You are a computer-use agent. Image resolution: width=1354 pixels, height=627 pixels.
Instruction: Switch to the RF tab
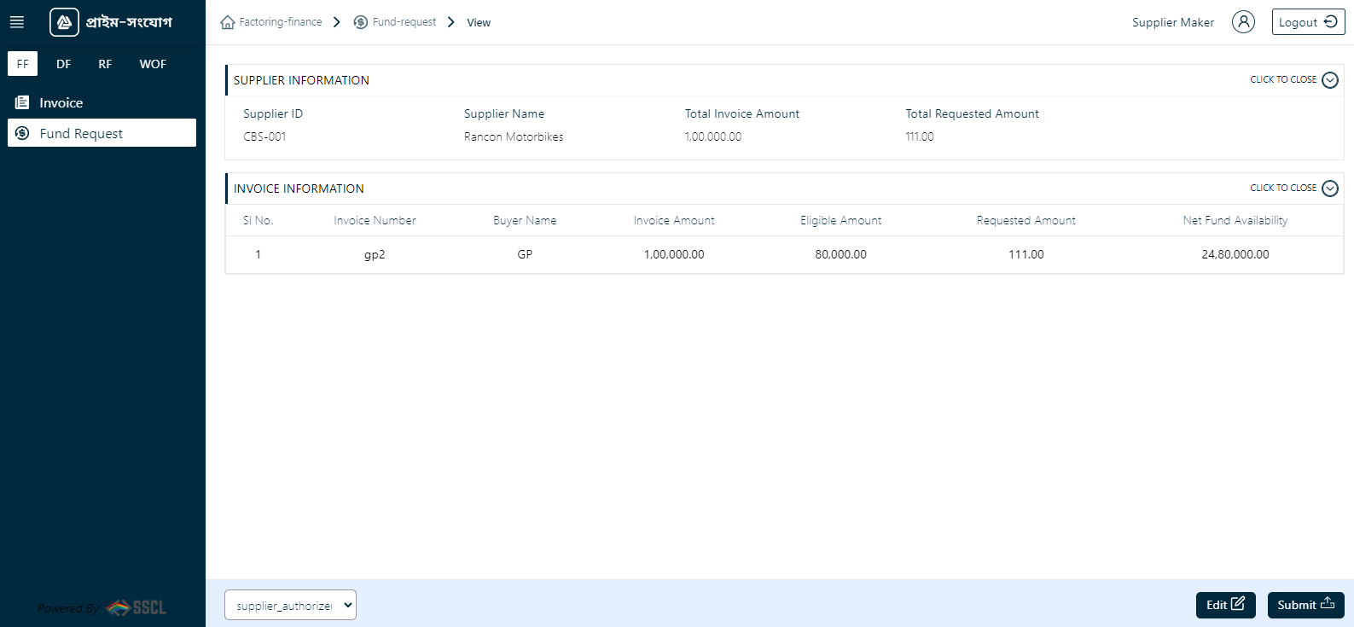(x=105, y=64)
